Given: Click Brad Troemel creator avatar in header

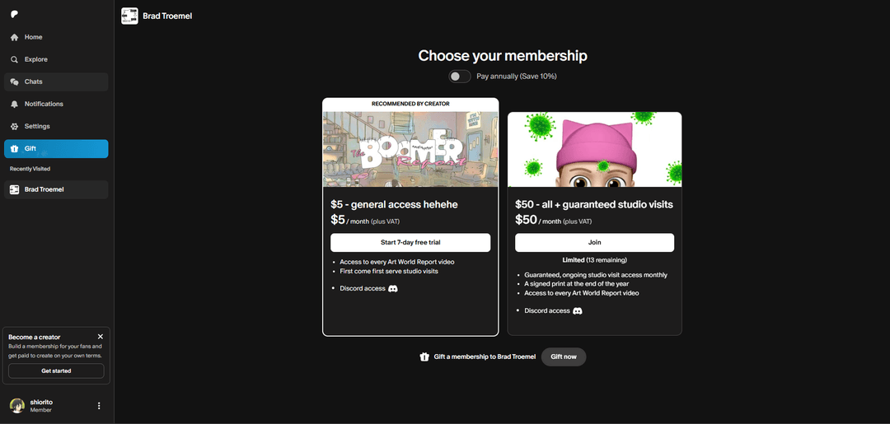Looking at the screenshot, I should pos(129,16).
